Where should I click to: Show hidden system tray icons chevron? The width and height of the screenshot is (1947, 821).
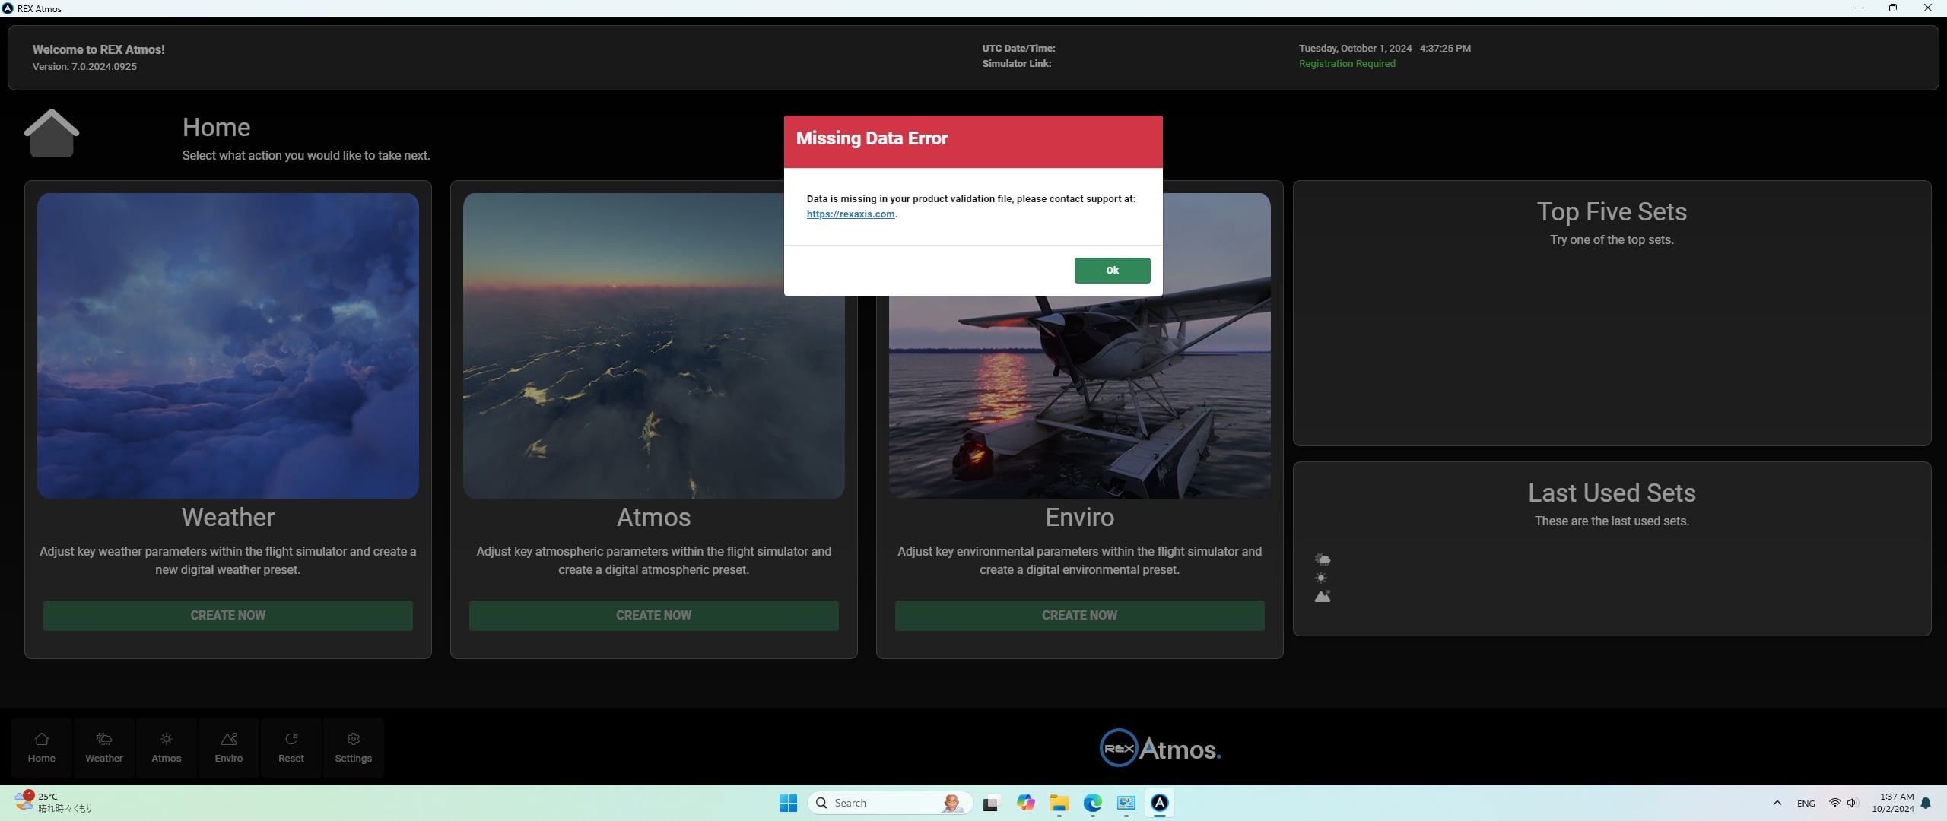tap(1777, 804)
